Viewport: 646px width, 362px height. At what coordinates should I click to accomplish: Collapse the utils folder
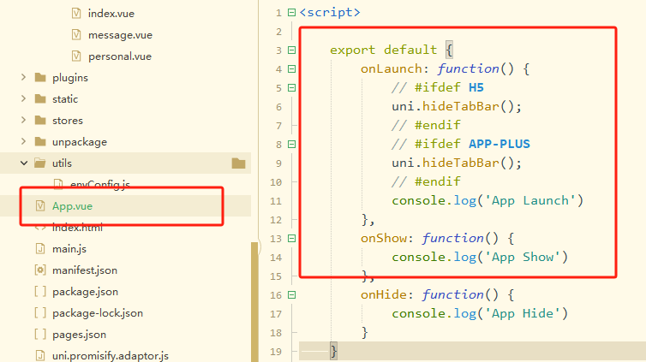point(23,163)
